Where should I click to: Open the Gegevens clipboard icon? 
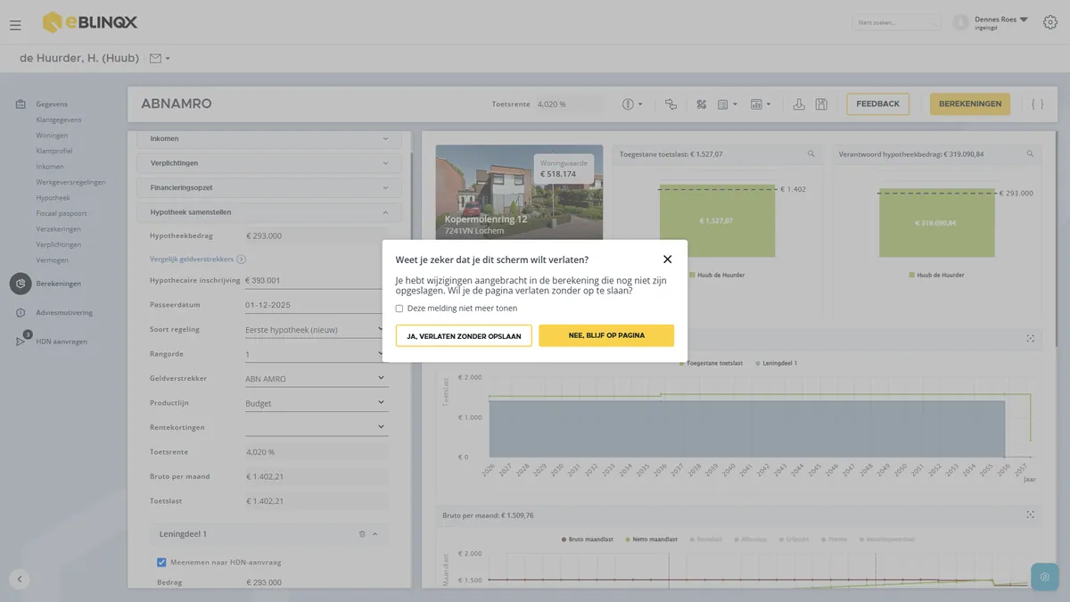tap(21, 104)
